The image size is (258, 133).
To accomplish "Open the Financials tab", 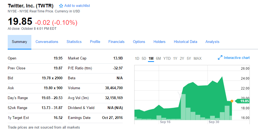I will point(116,42).
